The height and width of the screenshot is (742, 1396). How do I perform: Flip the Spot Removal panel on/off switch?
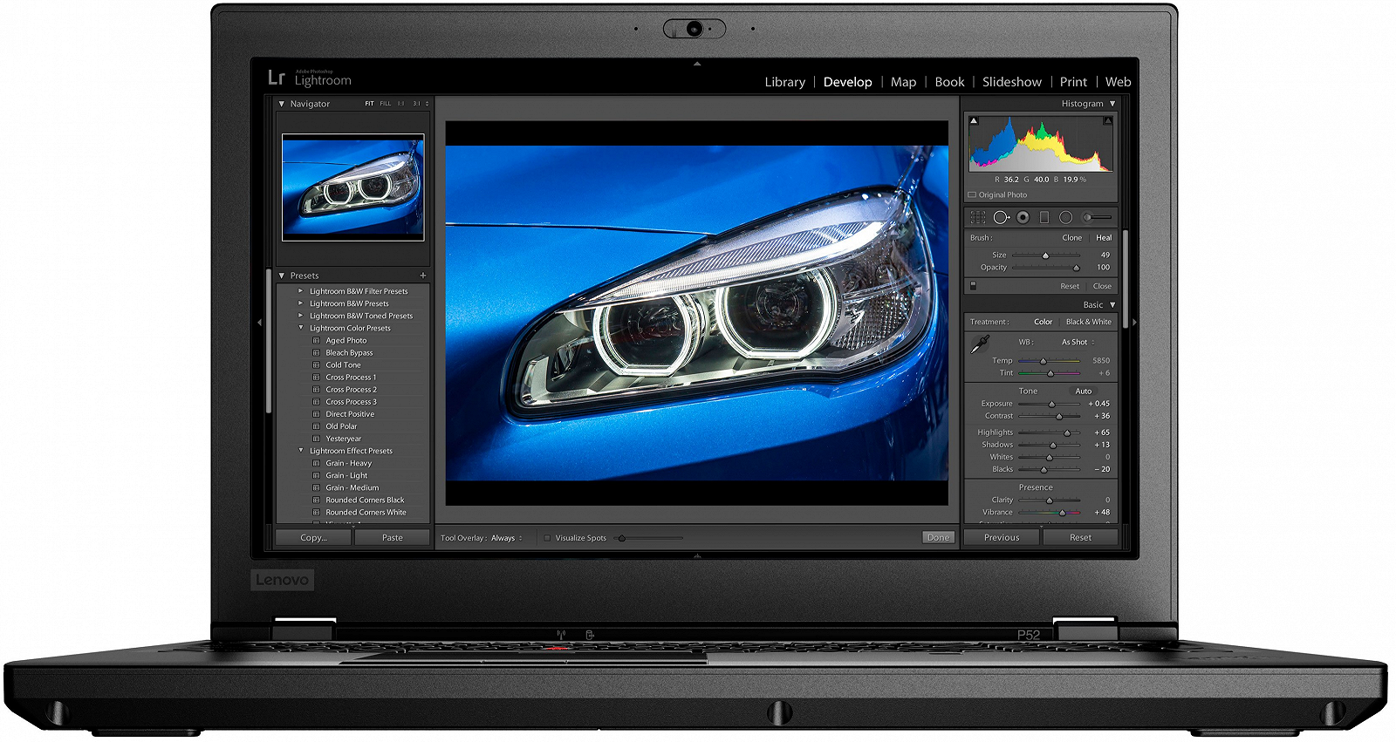tap(973, 286)
